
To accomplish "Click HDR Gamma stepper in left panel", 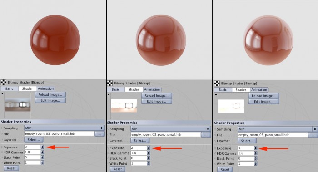I will (x=42, y=152).
